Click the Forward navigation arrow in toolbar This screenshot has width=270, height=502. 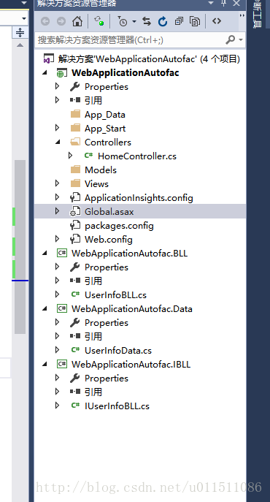coord(61,21)
